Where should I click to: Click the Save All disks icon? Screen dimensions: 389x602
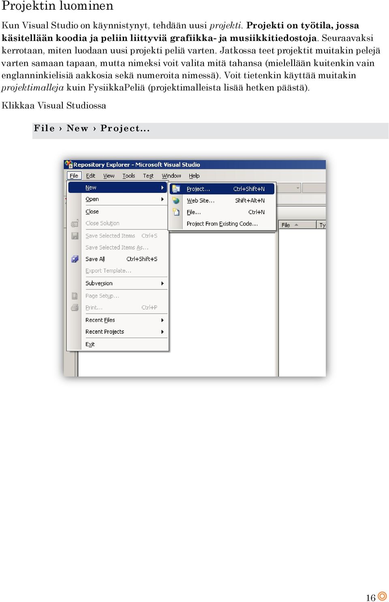point(75,259)
